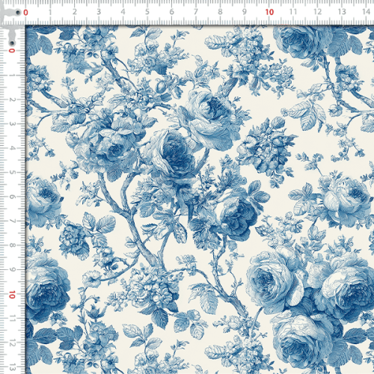Click the number 7 on the horizontal ruler
Image resolution: width=374 pixels, height=374 pixels.
click(x=196, y=12)
